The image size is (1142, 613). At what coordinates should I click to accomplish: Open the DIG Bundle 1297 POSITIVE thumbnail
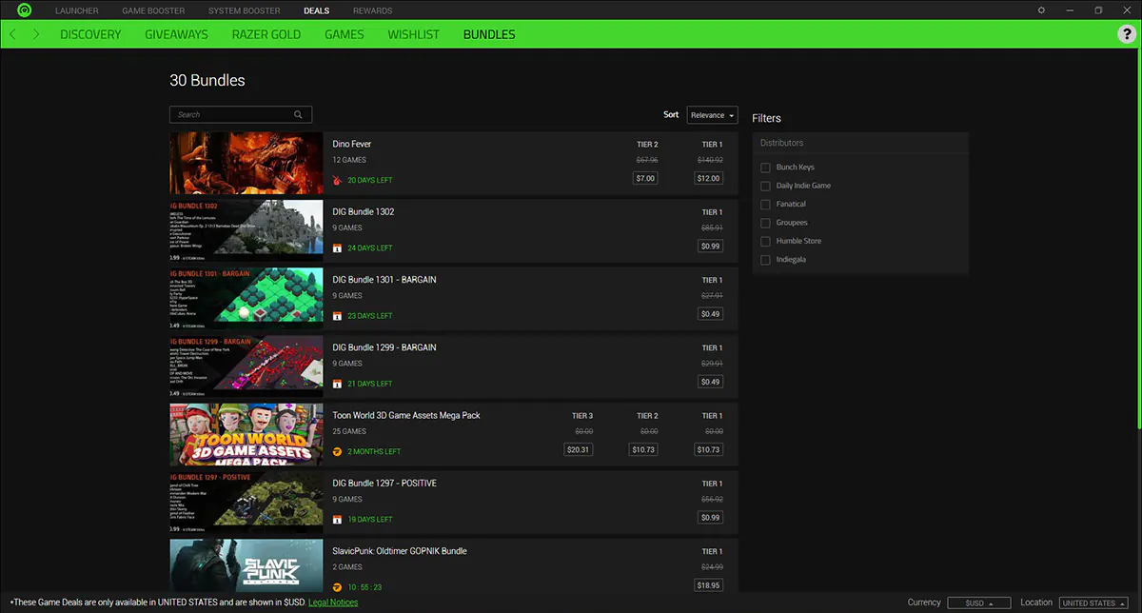(246, 503)
